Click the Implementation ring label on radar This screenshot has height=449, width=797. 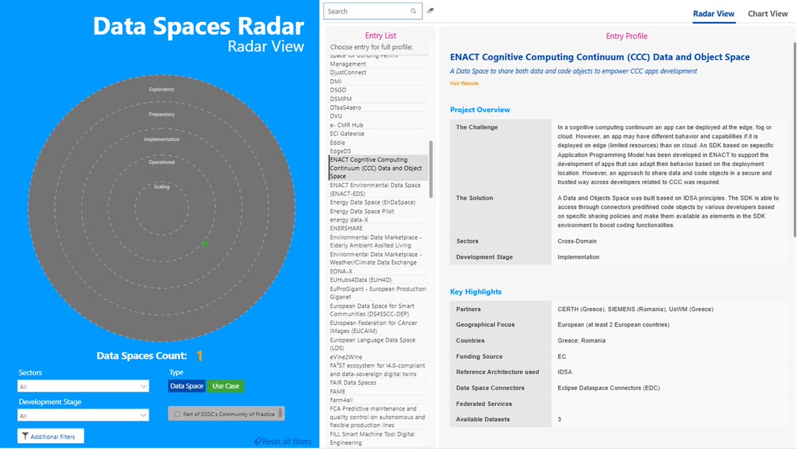pyautogui.click(x=161, y=139)
